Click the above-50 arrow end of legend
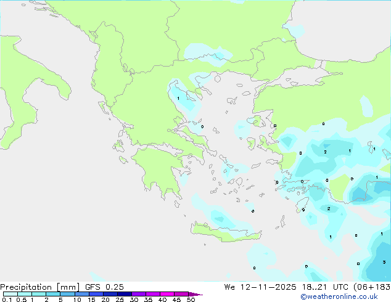391x302 pixels. (196, 294)
